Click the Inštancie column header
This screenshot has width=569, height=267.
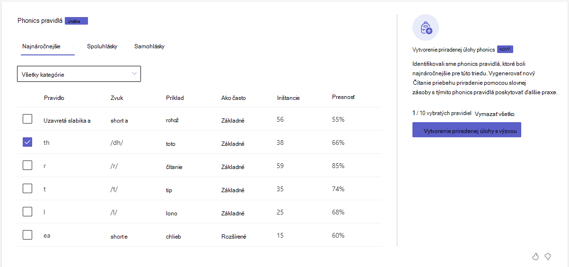tap(289, 98)
